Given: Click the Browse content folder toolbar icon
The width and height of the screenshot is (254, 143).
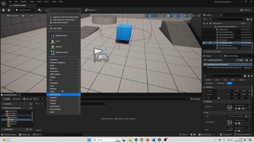Looking at the screenshot, I should (x=9, y=10).
